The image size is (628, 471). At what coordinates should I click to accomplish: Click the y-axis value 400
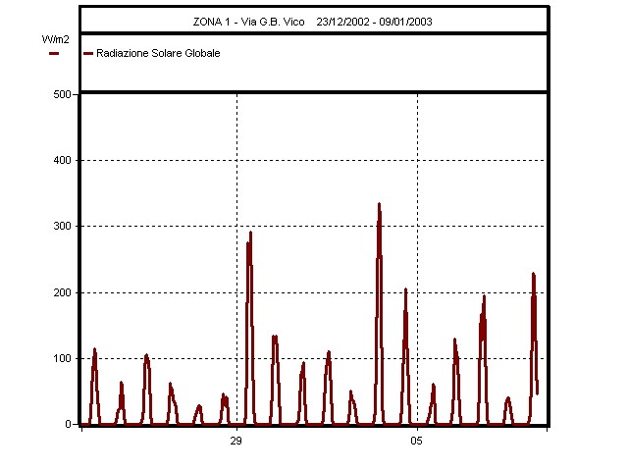pyautogui.click(x=62, y=160)
